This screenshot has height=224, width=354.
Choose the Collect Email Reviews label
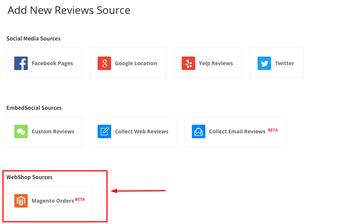(237, 131)
